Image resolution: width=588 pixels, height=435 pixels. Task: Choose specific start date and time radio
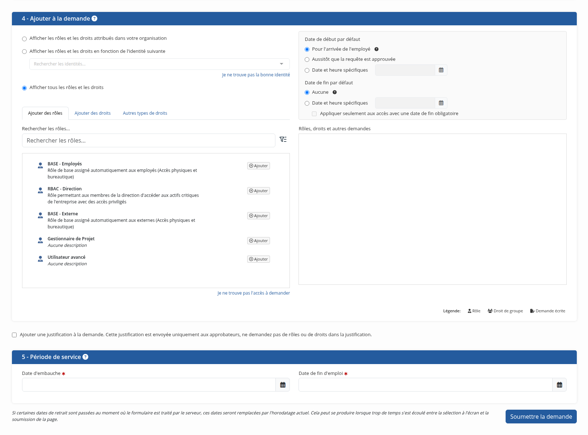tap(307, 71)
